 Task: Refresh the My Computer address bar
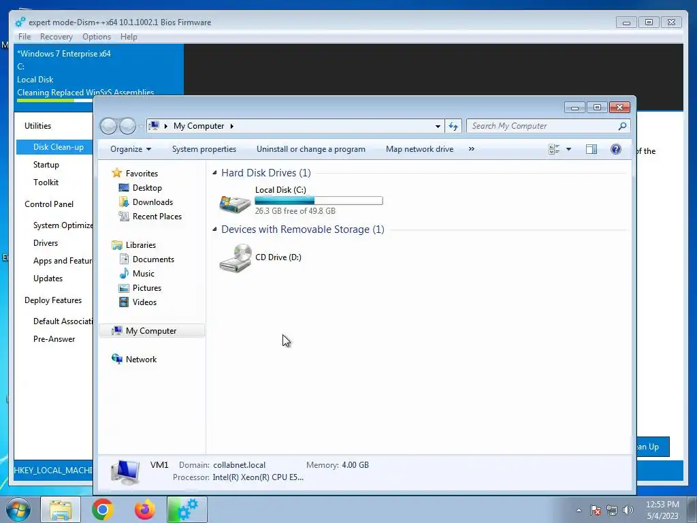point(453,126)
